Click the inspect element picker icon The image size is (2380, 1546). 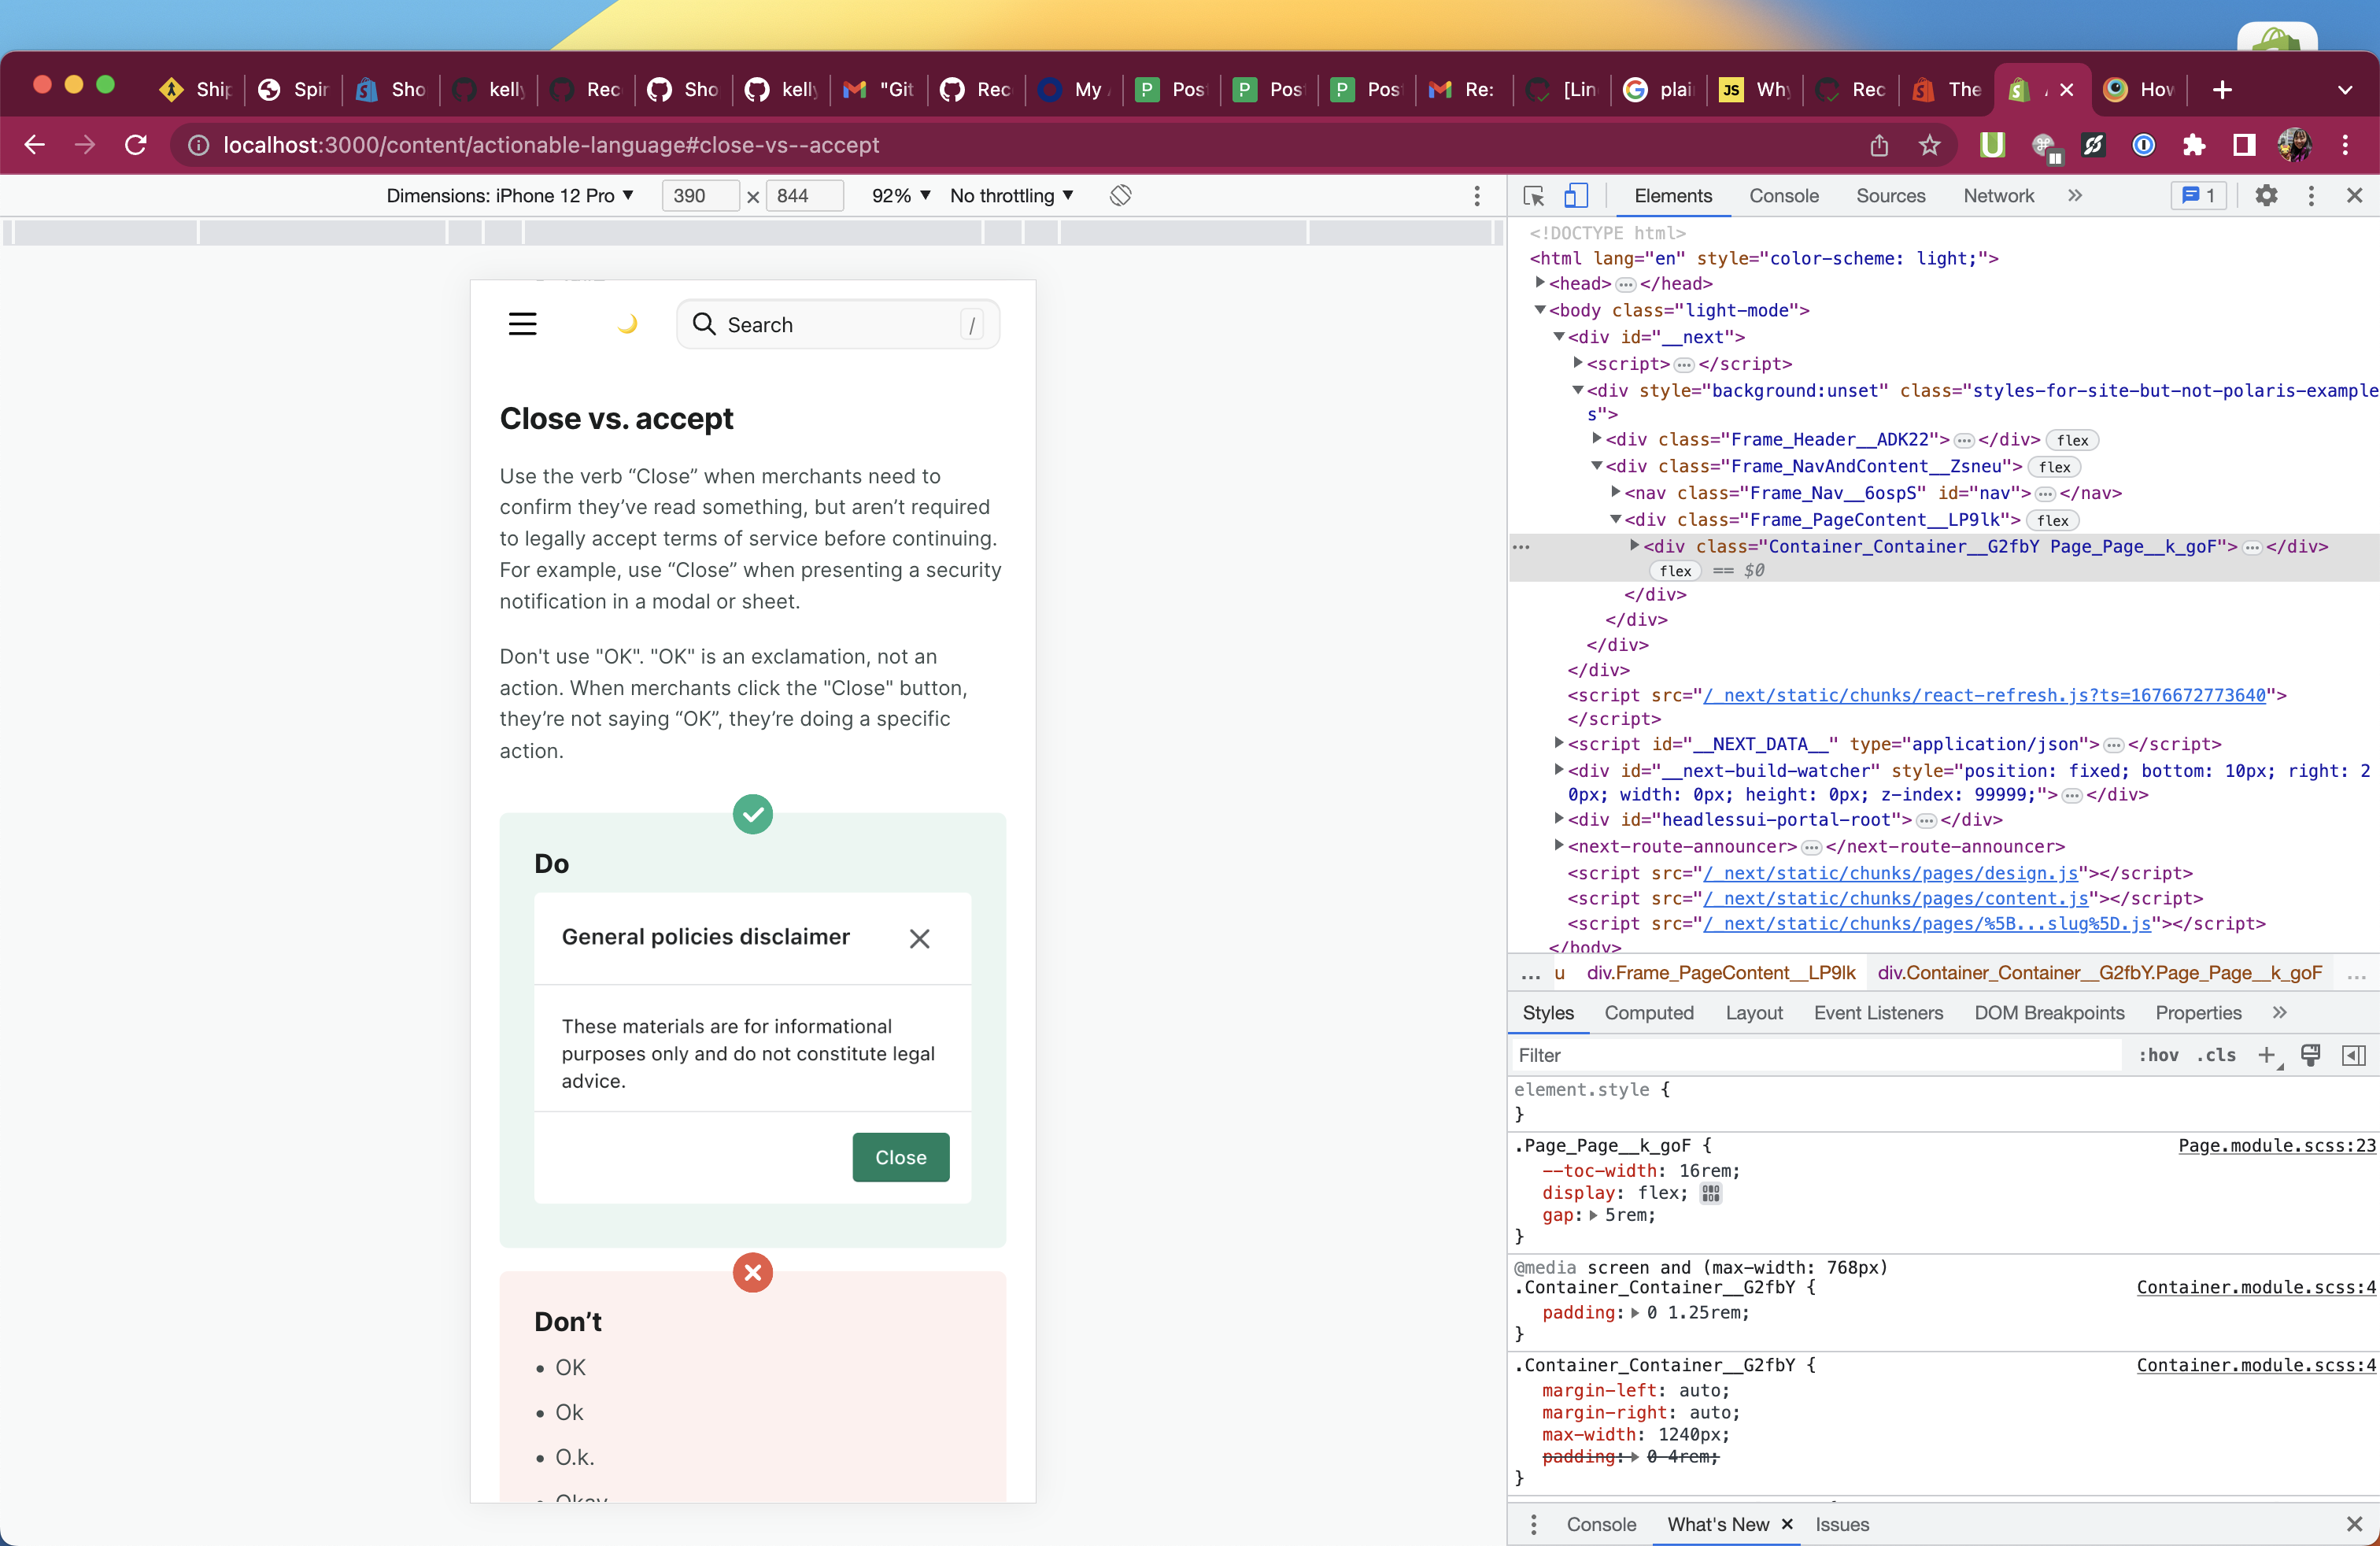pyautogui.click(x=1533, y=196)
